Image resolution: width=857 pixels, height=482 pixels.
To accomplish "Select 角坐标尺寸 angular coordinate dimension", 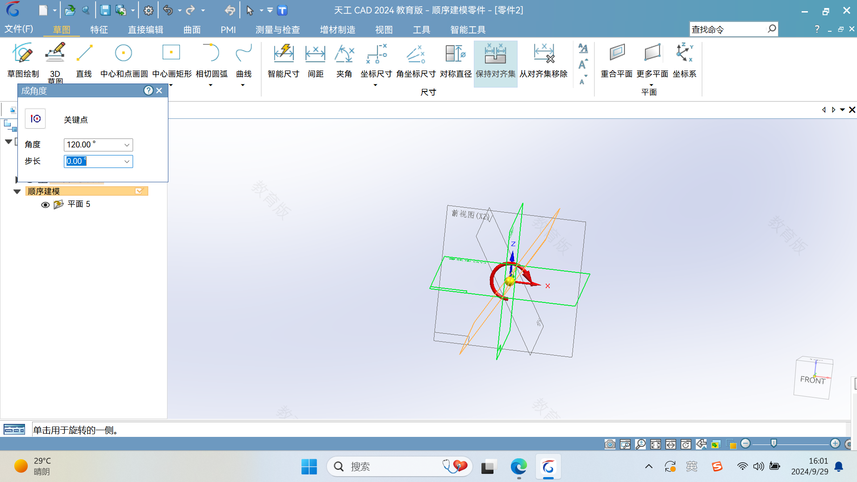I will click(x=415, y=61).
